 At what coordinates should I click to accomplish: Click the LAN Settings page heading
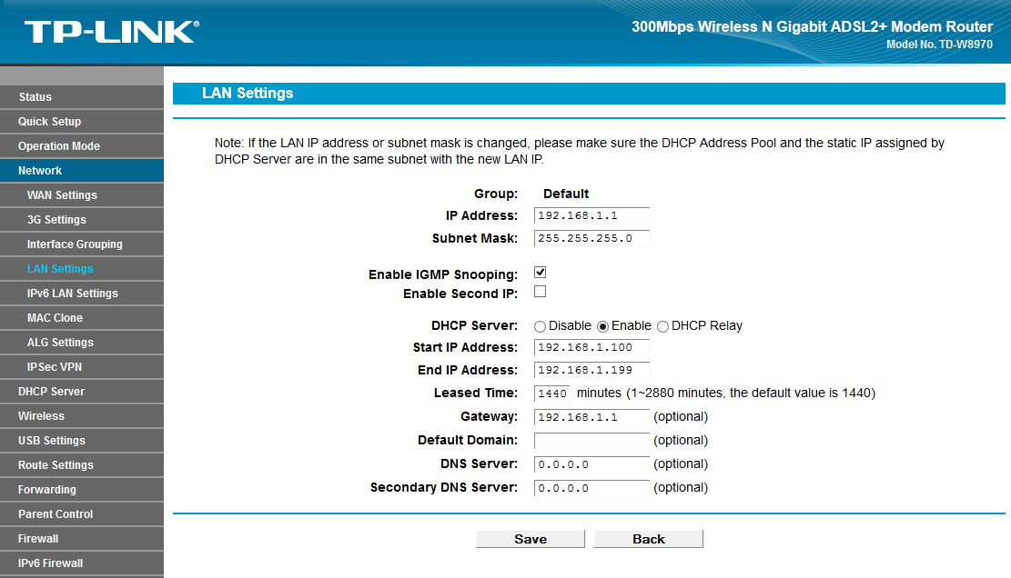(x=248, y=94)
